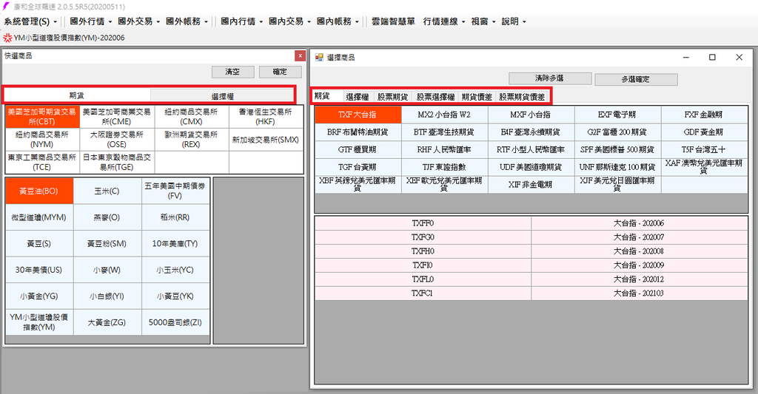Open the 國外帳務 menu

point(186,21)
